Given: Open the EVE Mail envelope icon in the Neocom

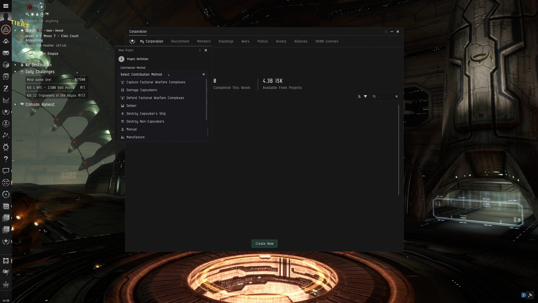Looking at the screenshot, I should click(x=6, y=52).
